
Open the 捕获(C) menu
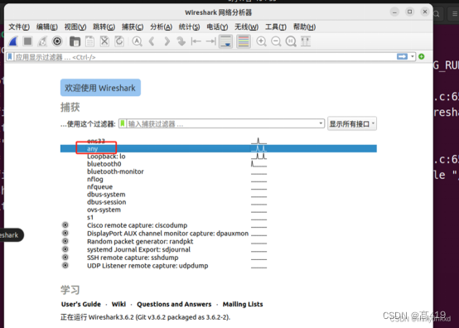pyautogui.click(x=133, y=27)
